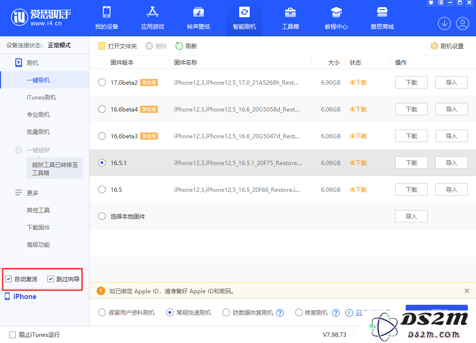Click 下载 for 16.5 firmware
Viewport: 476px width, 343px height.
[411, 189]
